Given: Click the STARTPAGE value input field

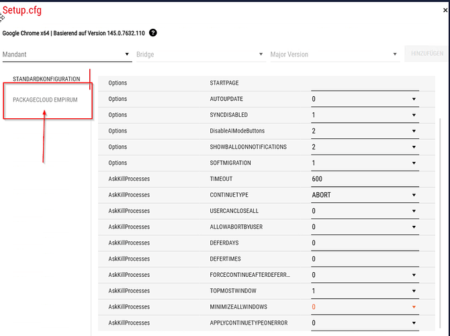Looking at the screenshot, I should 364,83.
